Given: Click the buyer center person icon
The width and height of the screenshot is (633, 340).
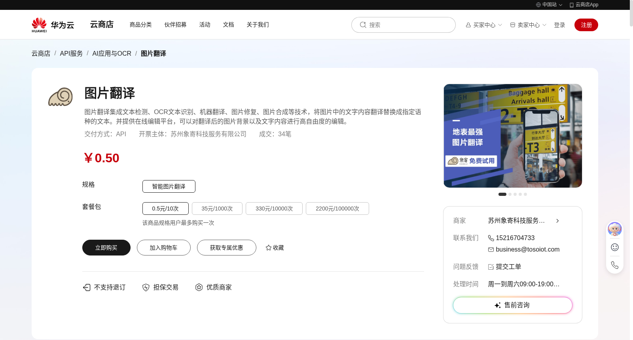Looking at the screenshot, I should (468, 25).
